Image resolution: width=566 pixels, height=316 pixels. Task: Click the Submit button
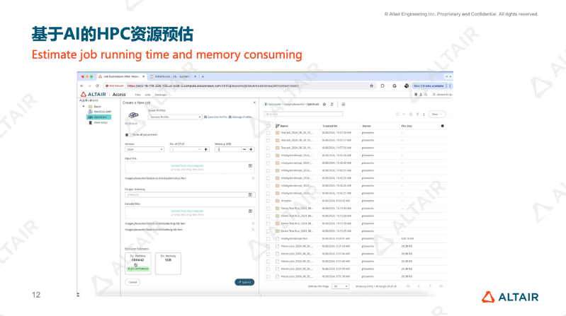click(244, 282)
